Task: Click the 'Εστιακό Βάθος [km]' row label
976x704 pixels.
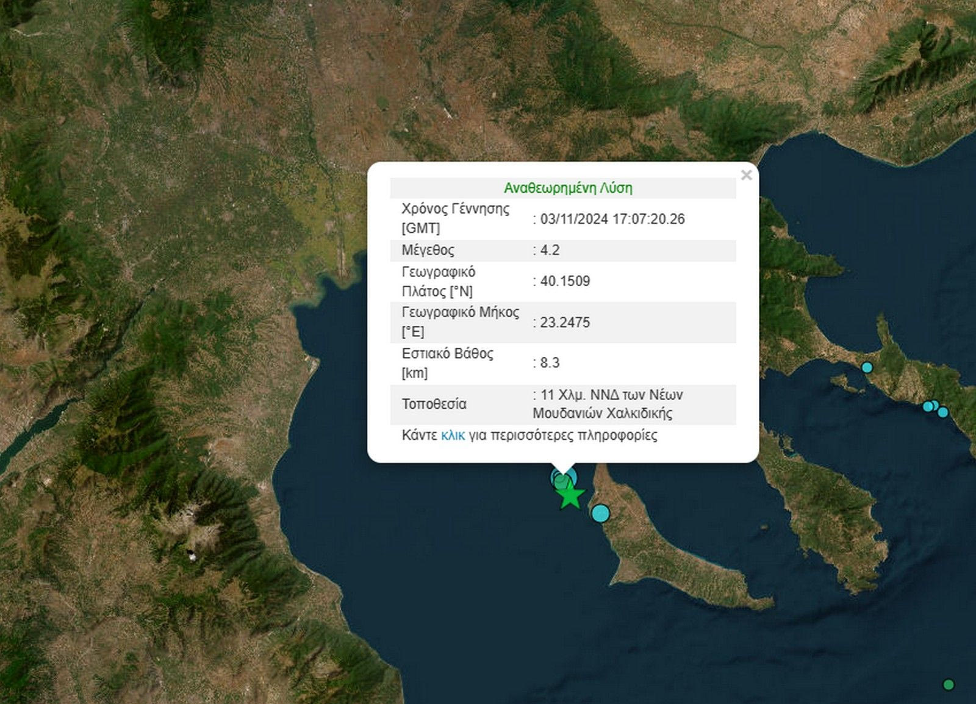Action: [x=447, y=363]
